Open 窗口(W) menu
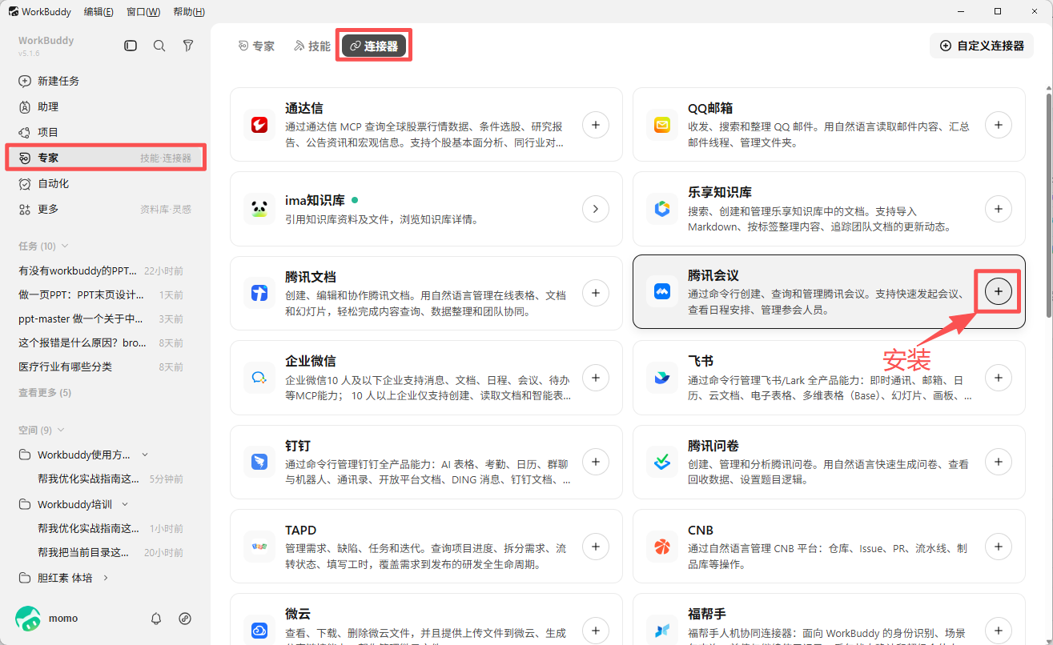Viewport: 1053px width, 645px height. coord(143,12)
